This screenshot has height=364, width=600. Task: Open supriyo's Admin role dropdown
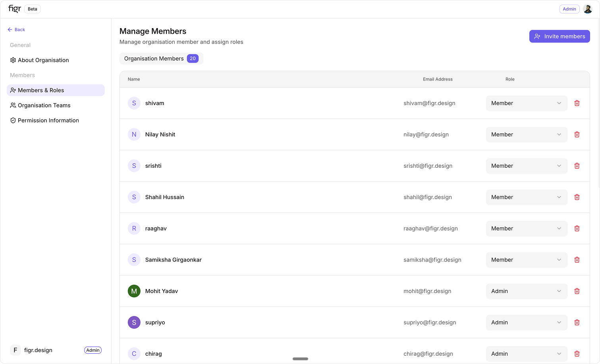pos(527,322)
